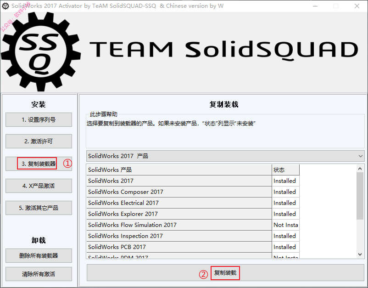Open the 'SolidWorks 2017 产品' dropdown
368x288 pixels.
225,156
